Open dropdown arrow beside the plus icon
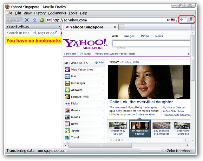 186,20
